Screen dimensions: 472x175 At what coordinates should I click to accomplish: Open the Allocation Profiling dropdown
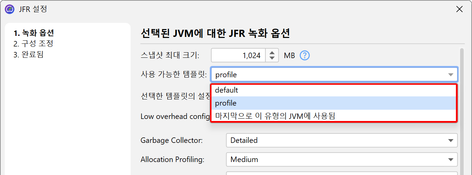tap(342, 159)
